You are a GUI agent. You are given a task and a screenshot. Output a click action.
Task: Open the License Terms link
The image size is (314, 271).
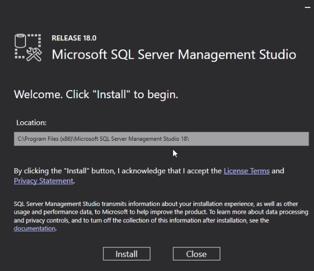[246, 171]
